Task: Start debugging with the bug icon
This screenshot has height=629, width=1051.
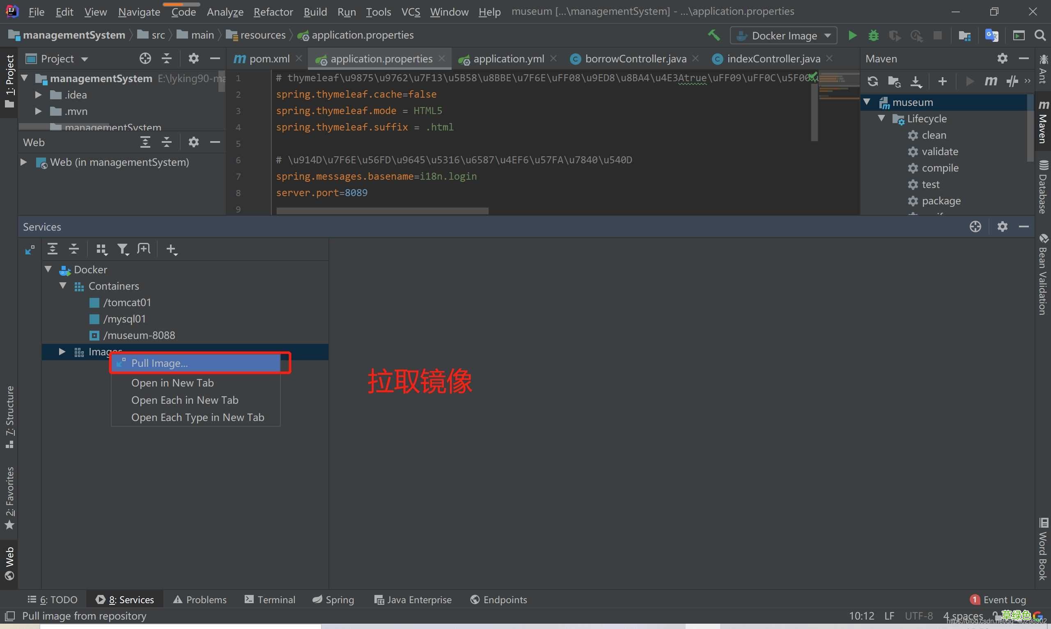Action: coord(873,35)
